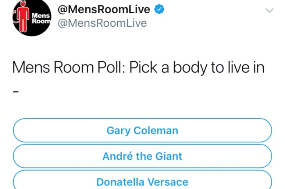This screenshot has height=189, width=285.
Task: Click the white Mens Room avatar text
Action: [x=41, y=18]
